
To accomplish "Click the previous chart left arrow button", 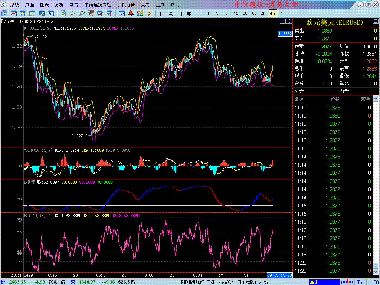I will pyautogui.click(x=283, y=21).
